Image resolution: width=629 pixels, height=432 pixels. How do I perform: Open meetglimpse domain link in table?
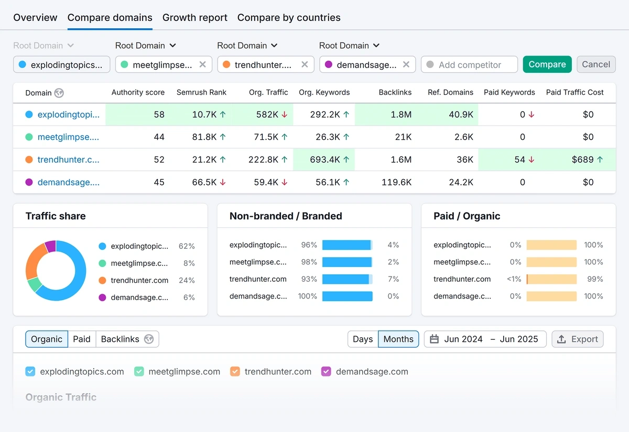[x=68, y=137]
